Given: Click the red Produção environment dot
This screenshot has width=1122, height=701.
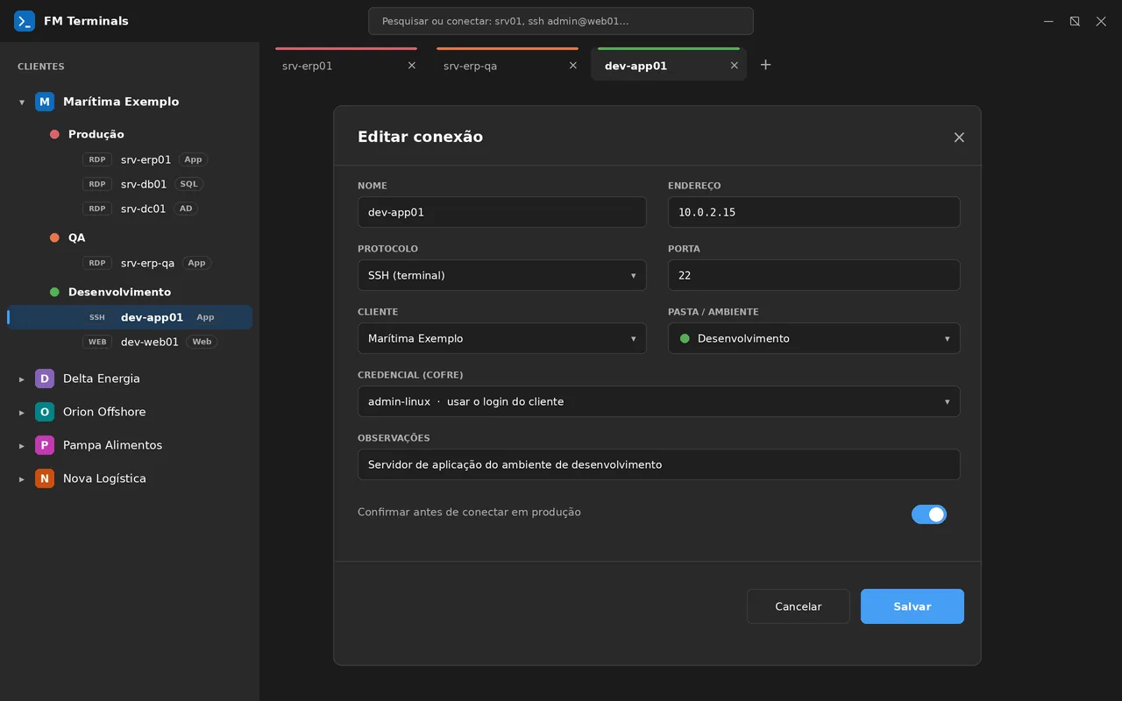Looking at the screenshot, I should 54,134.
